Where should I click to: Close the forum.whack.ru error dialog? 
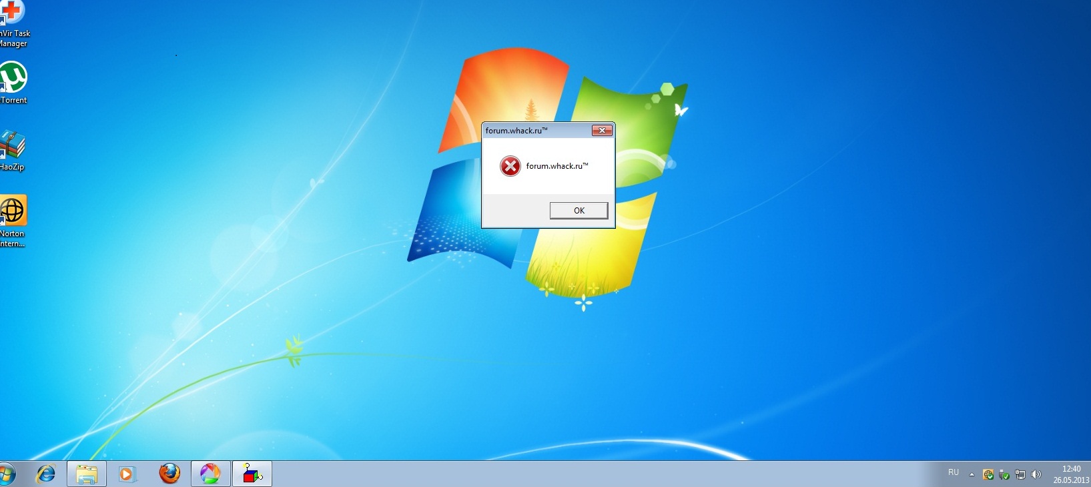coord(602,131)
